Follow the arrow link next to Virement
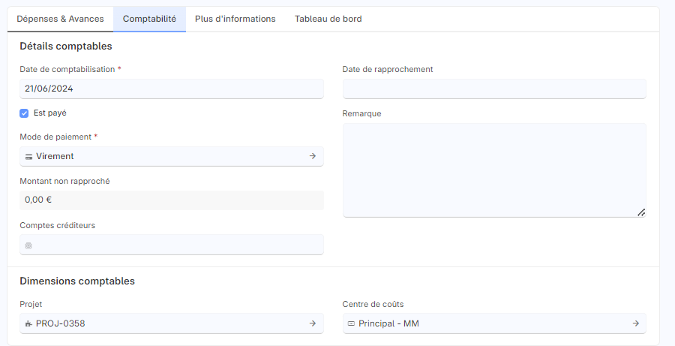Image resolution: width=675 pixels, height=346 pixels. click(x=313, y=156)
